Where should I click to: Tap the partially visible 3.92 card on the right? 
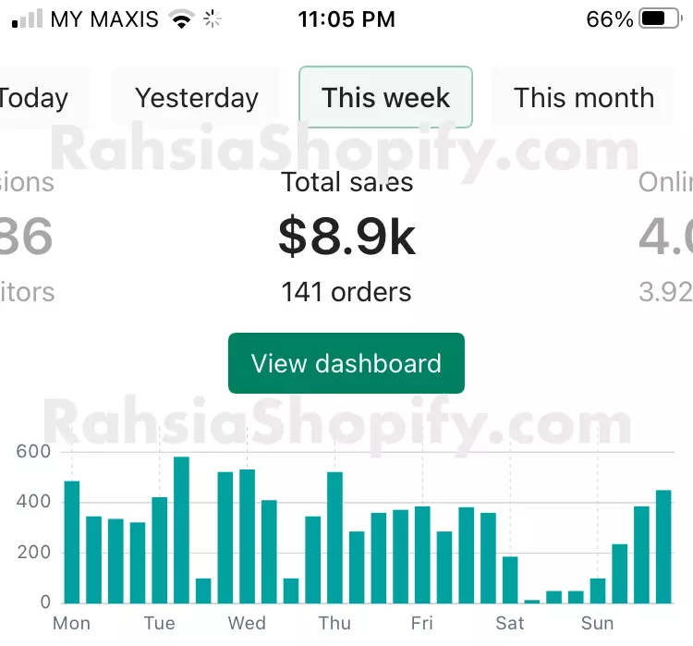(665, 237)
